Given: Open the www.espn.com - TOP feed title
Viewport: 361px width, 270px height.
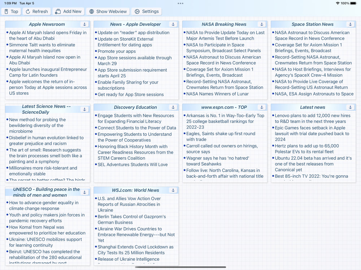Looking at the screenshot, I should point(224,107).
